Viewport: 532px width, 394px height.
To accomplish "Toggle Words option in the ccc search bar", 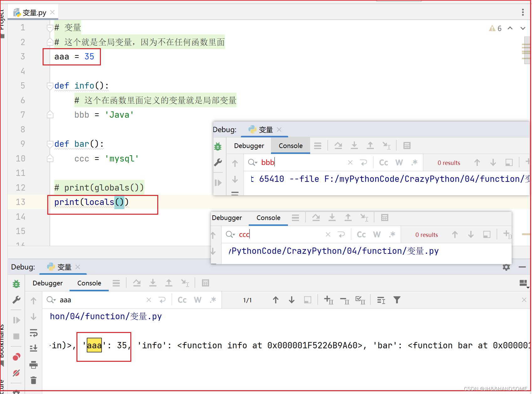I will coord(377,235).
